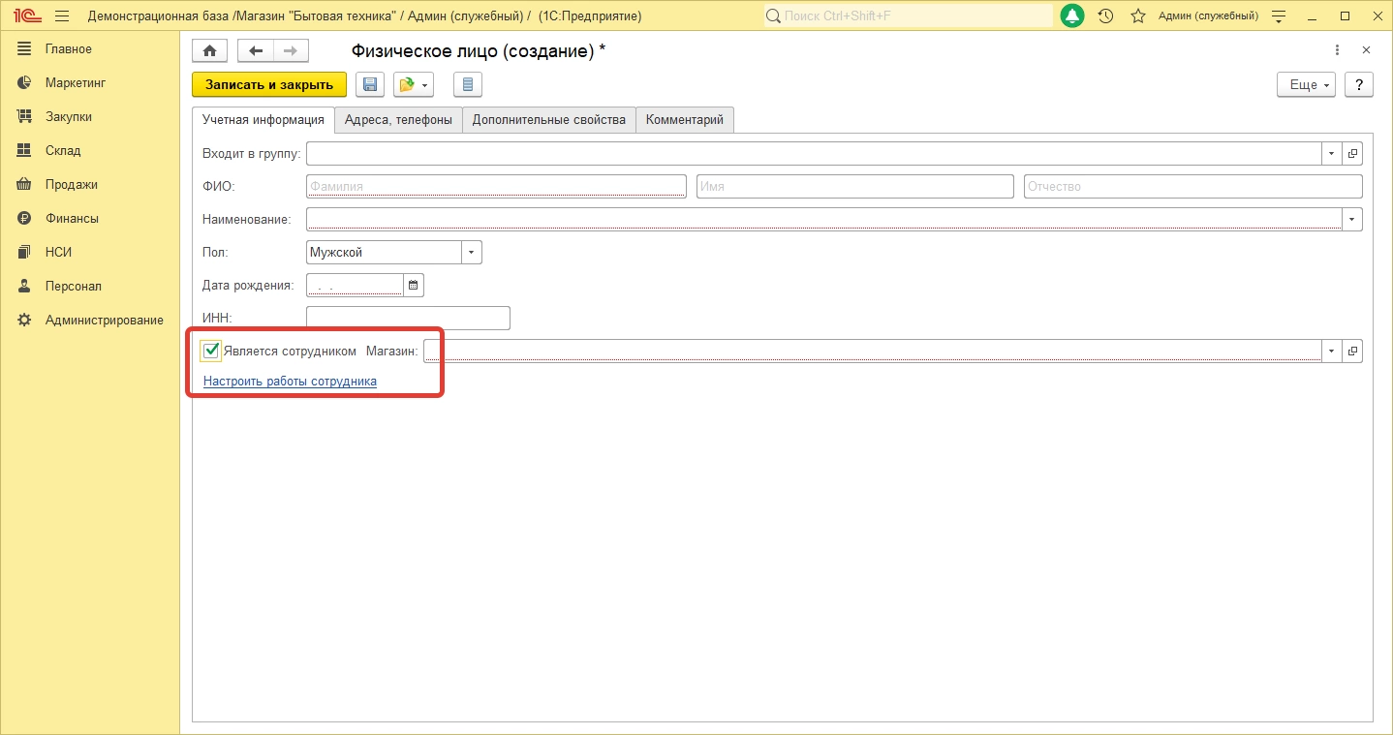Open notifications bell icon
The height and width of the screenshot is (735, 1393).
pos(1072,16)
